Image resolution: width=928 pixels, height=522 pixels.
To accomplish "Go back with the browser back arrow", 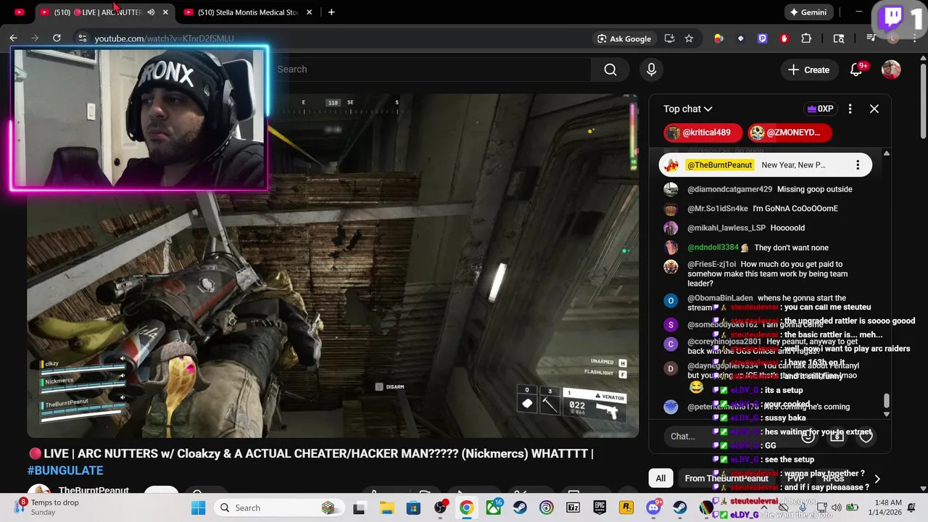I will pos(13,38).
